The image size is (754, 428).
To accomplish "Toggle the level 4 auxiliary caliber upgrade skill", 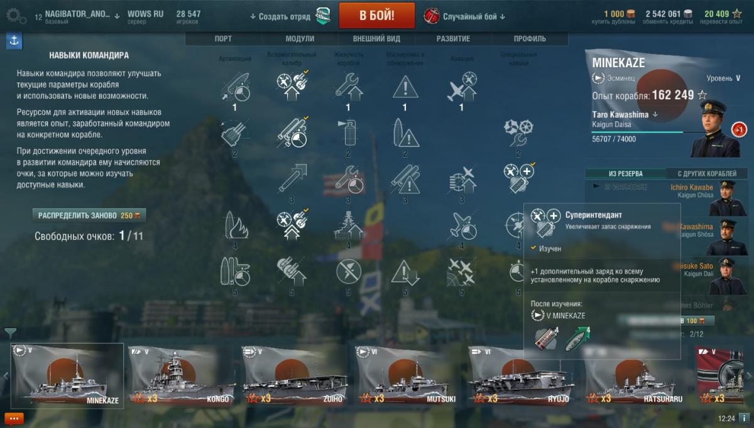I will tap(292, 225).
